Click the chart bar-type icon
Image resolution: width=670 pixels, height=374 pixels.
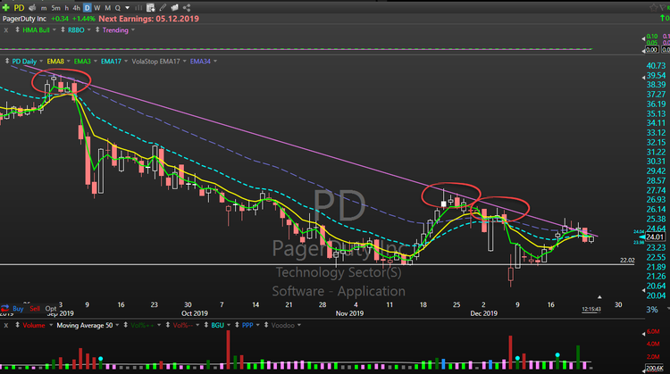[138, 8]
